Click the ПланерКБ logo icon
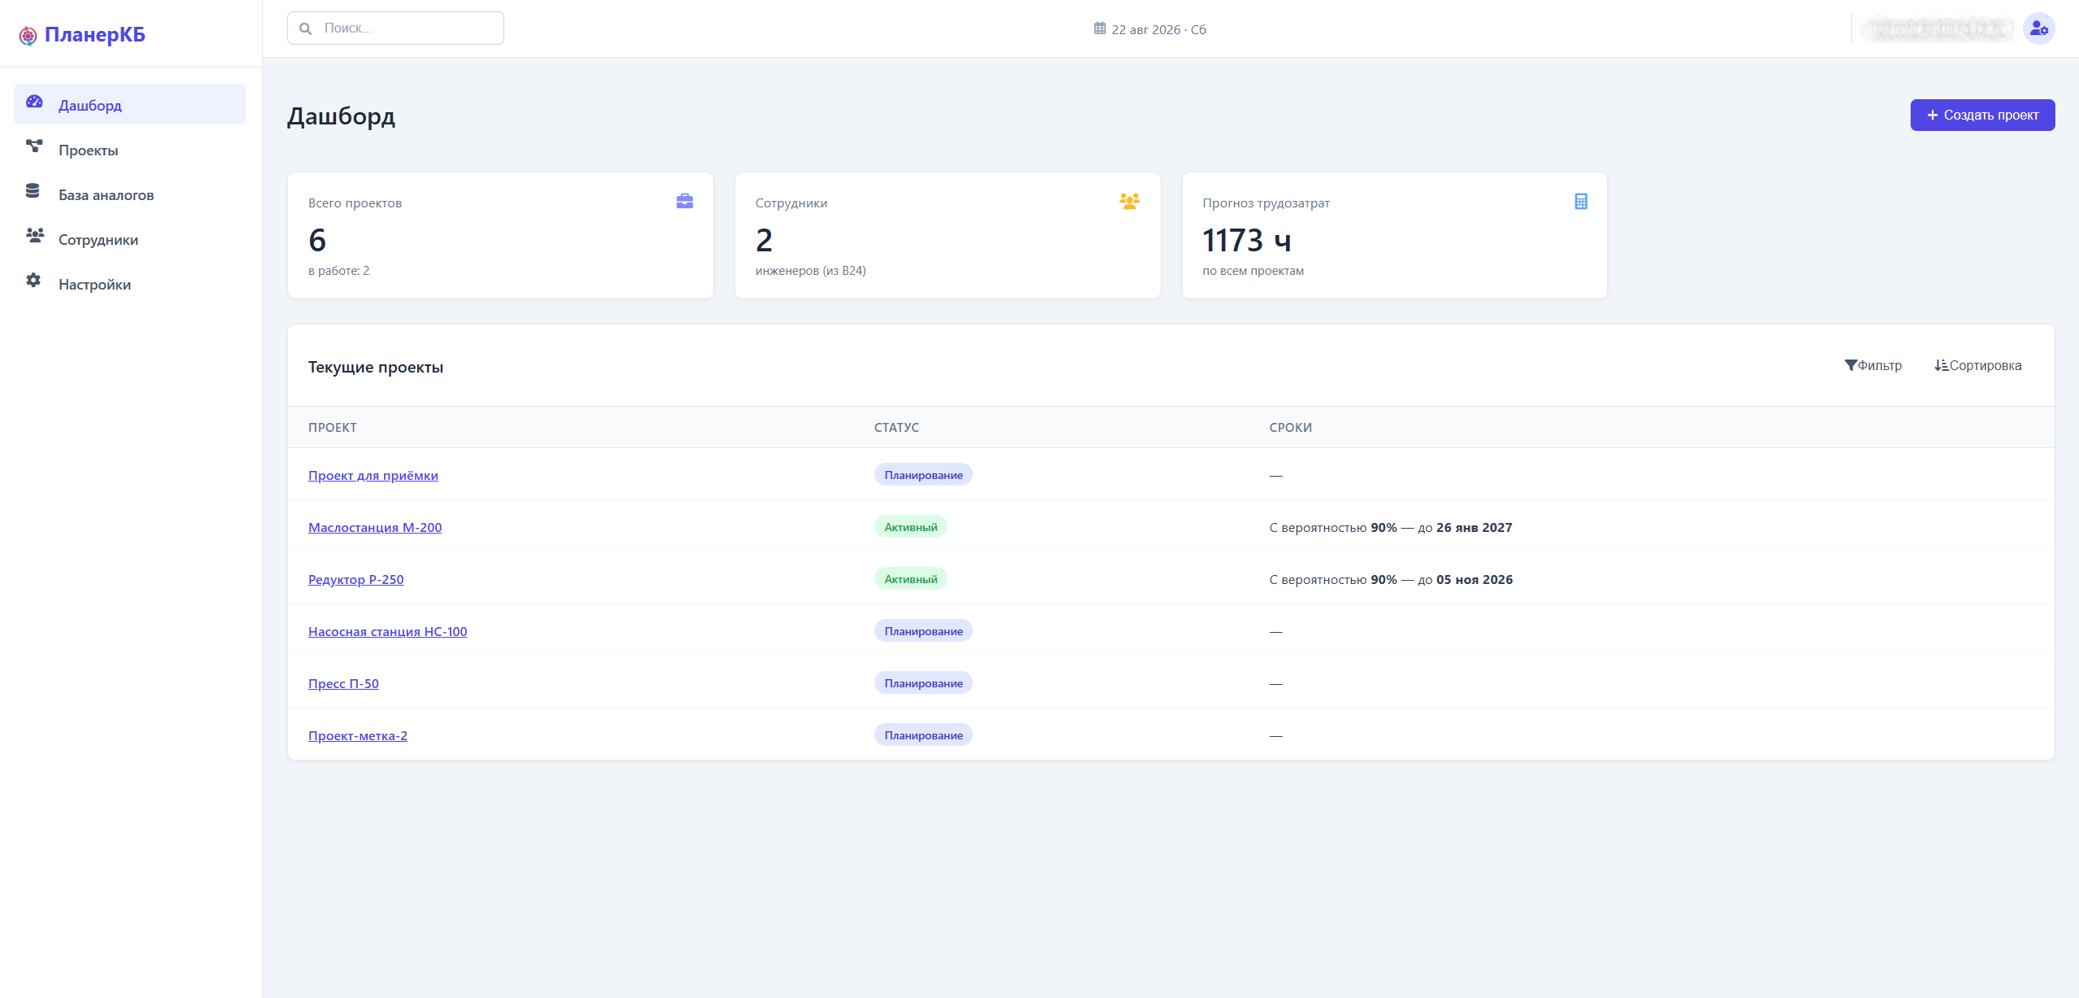2079x998 pixels. point(28,35)
